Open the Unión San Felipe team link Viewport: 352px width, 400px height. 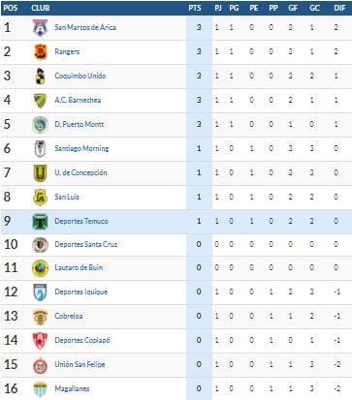pos(80,364)
